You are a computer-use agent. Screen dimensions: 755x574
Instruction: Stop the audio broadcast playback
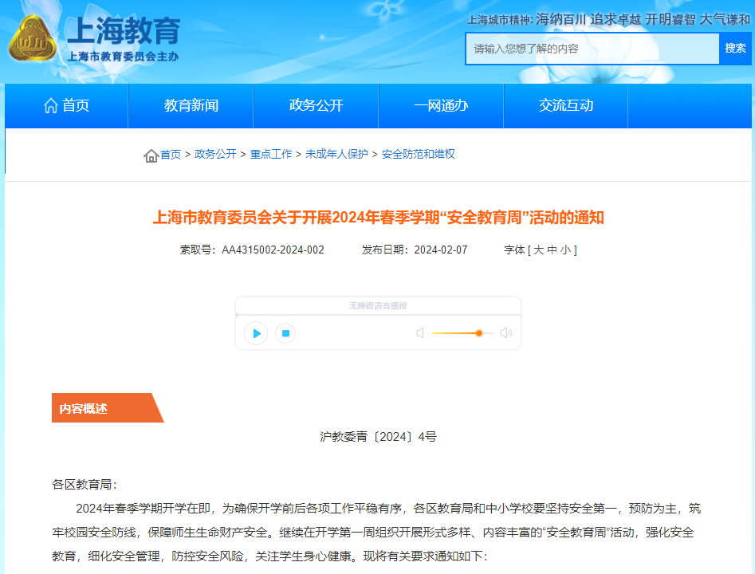coord(285,333)
